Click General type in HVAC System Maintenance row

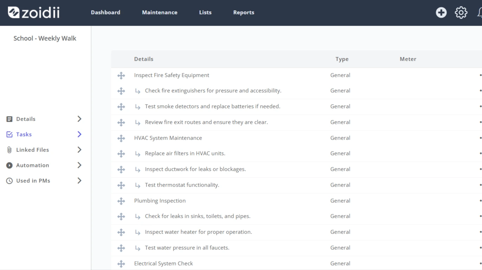click(x=340, y=138)
